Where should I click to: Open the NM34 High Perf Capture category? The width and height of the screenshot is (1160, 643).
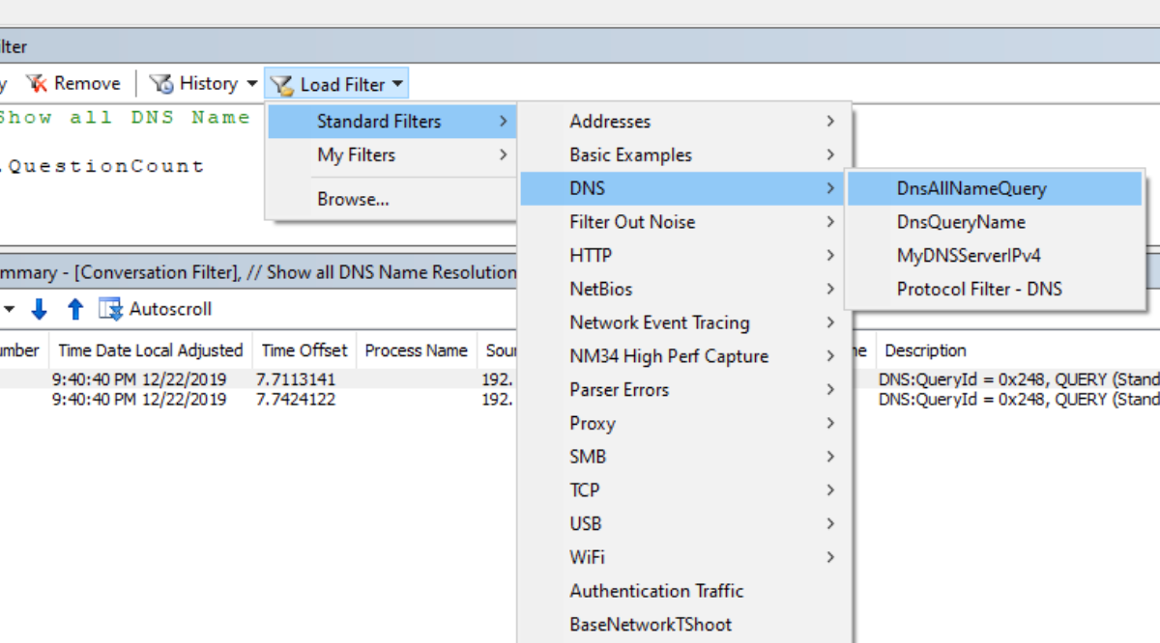coord(684,356)
